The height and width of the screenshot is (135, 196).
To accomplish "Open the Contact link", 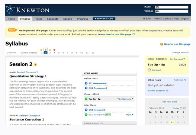I will pyautogui.click(x=167, y=19).
